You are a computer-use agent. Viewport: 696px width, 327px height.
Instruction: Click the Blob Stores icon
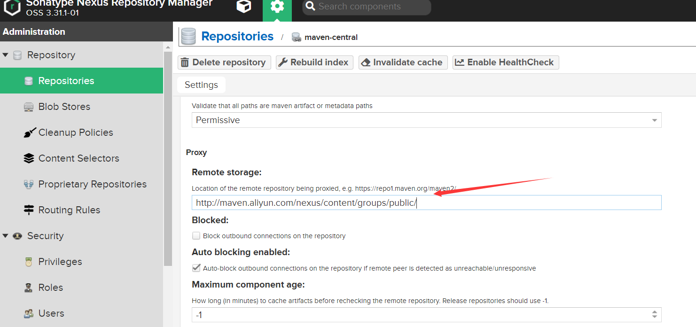tap(29, 107)
